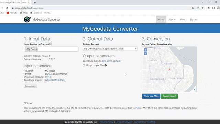This screenshot has height=124, width=220.
Task: Open the Site Map footer link
Action: pos(151,122)
